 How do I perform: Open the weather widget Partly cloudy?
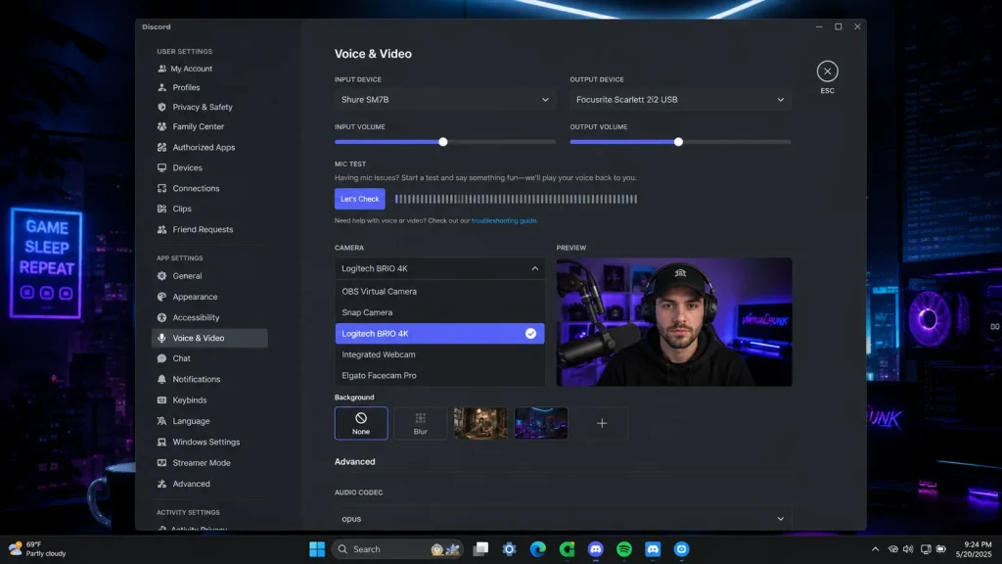click(38, 549)
